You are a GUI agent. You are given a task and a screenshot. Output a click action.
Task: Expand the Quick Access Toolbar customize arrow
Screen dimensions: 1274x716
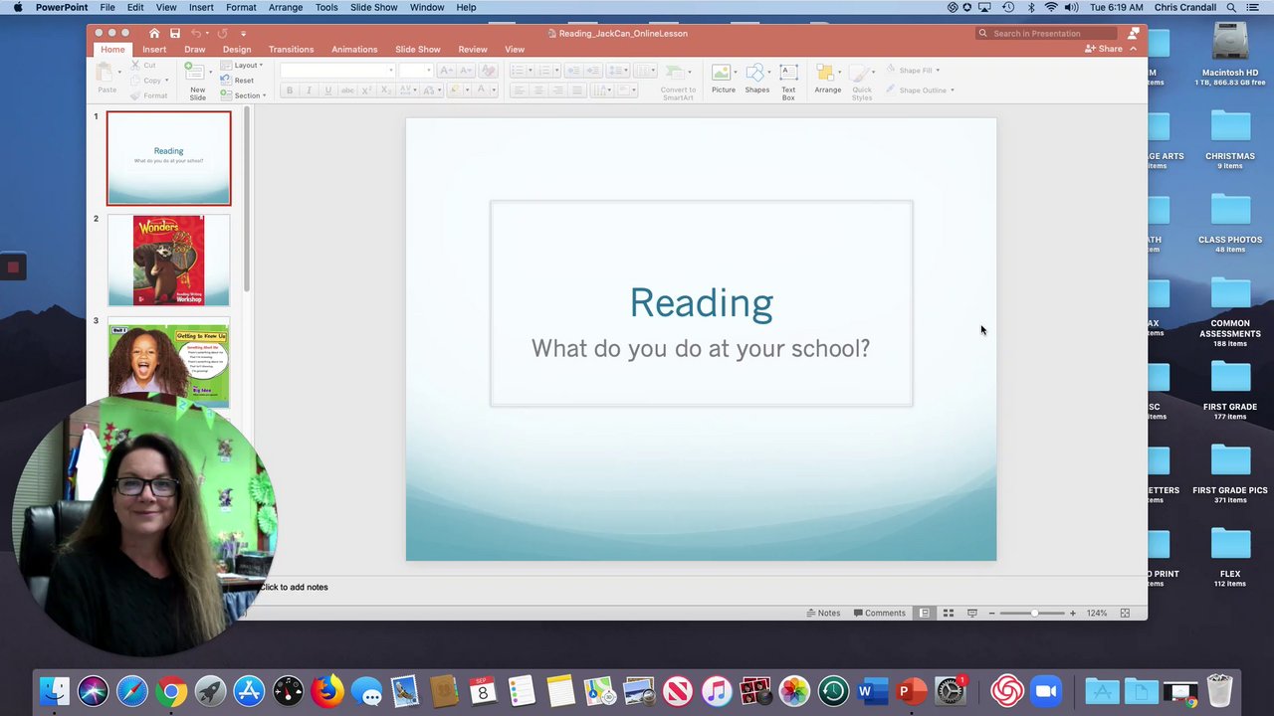[x=243, y=33]
